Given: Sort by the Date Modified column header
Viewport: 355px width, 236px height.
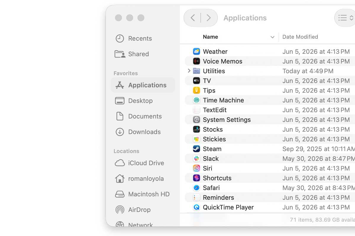Looking at the screenshot, I should coord(300,37).
